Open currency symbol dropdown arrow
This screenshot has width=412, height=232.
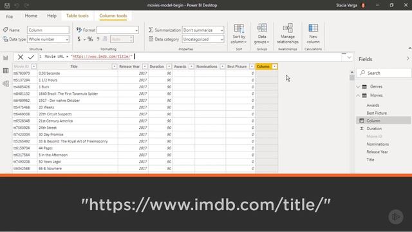[84, 40]
